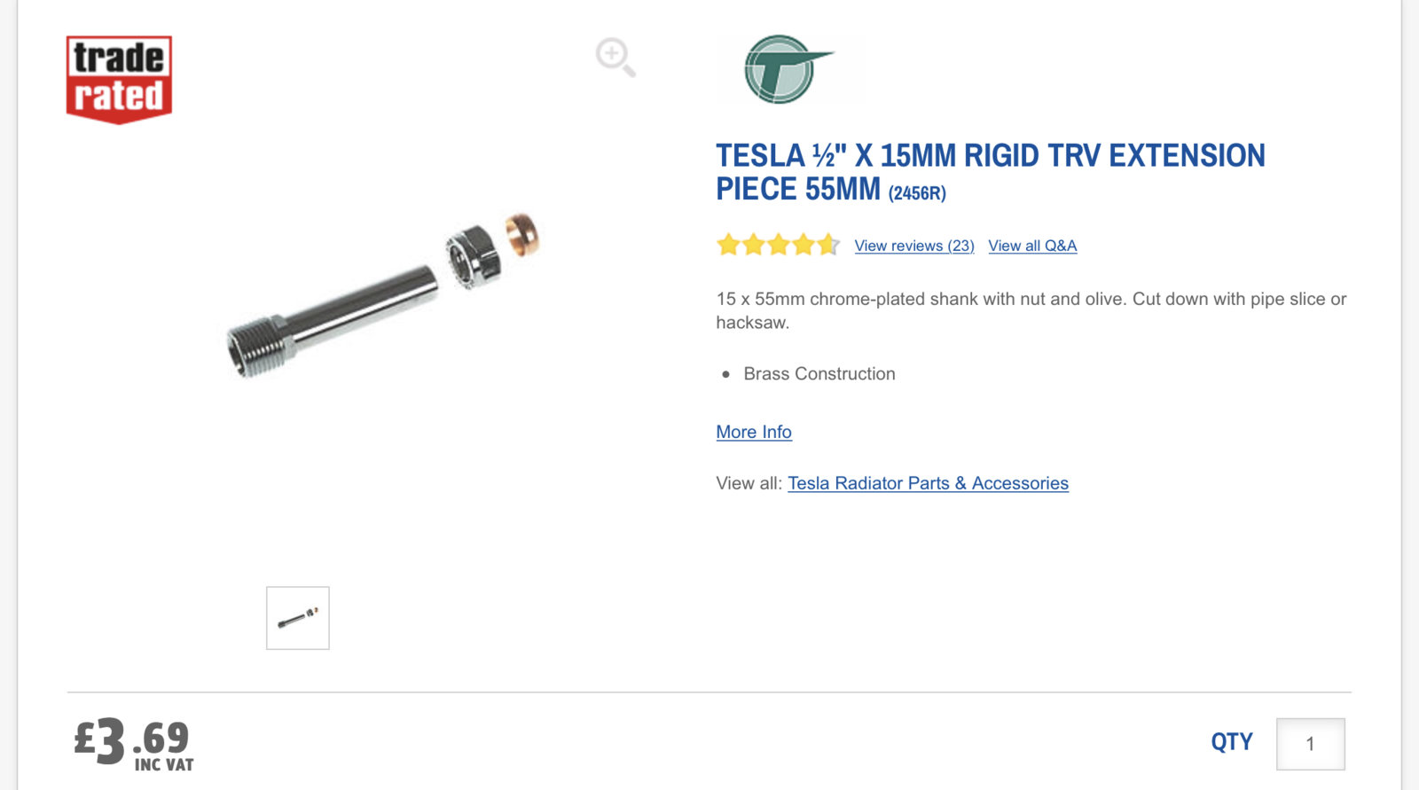Screen dimensions: 1419x790
Task: Click the chrome nut in the product photo
Action: [x=473, y=256]
